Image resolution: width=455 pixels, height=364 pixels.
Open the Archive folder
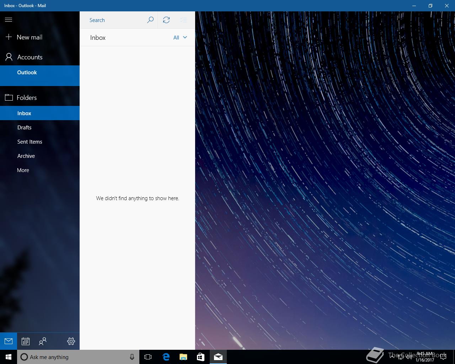40,156
